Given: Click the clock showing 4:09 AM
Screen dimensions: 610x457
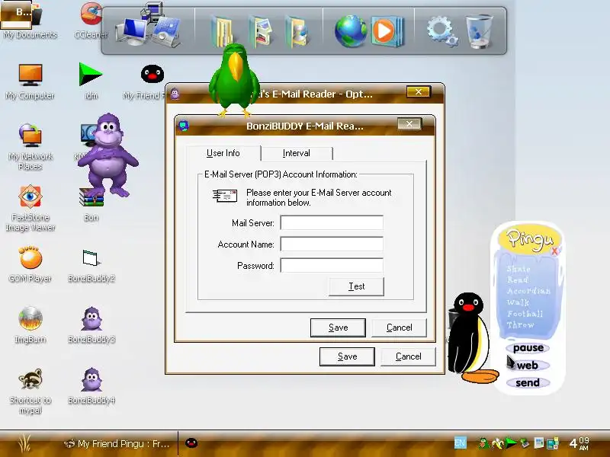Looking at the screenshot, I should [579, 443].
